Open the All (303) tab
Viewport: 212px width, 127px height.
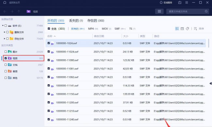coord(56,21)
